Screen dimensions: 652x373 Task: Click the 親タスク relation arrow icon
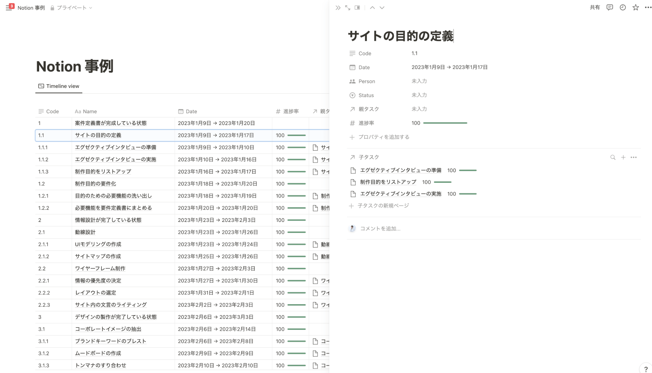[352, 109]
